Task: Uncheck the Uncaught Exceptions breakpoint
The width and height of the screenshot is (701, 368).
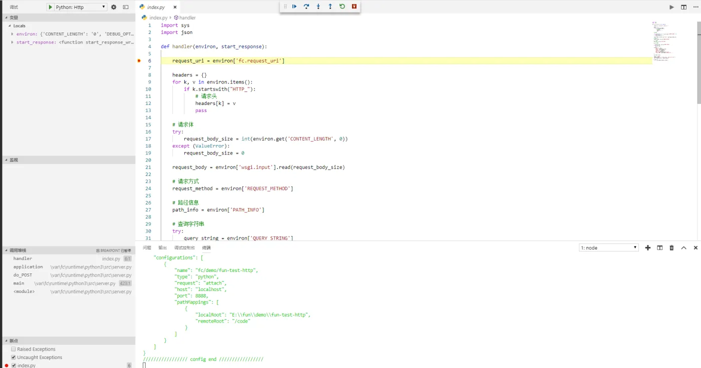Action: [14, 357]
